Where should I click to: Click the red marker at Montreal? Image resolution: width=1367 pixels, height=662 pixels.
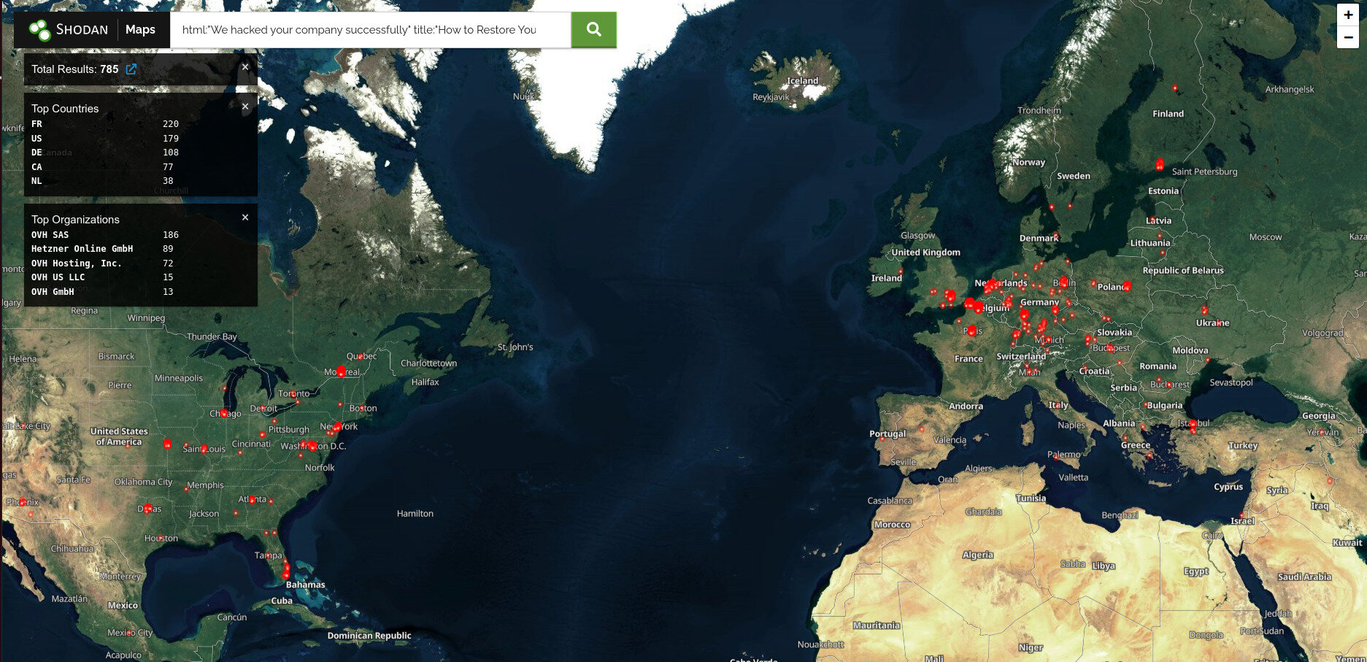341,372
